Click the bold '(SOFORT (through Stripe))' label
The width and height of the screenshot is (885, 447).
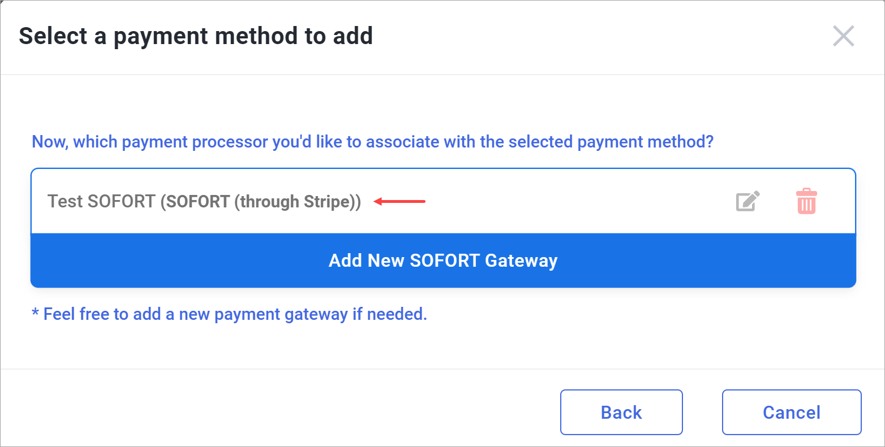(x=260, y=202)
